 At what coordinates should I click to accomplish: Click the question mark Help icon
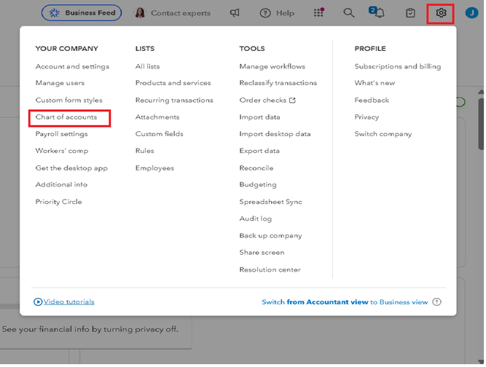pos(265,13)
